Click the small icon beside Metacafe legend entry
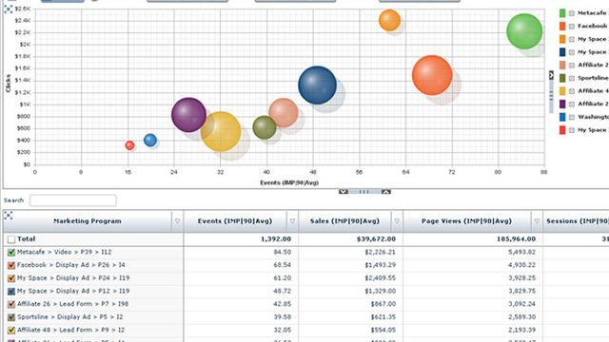Viewport: 609px width, 342px height. pyautogui.click(x=572, y=13)
